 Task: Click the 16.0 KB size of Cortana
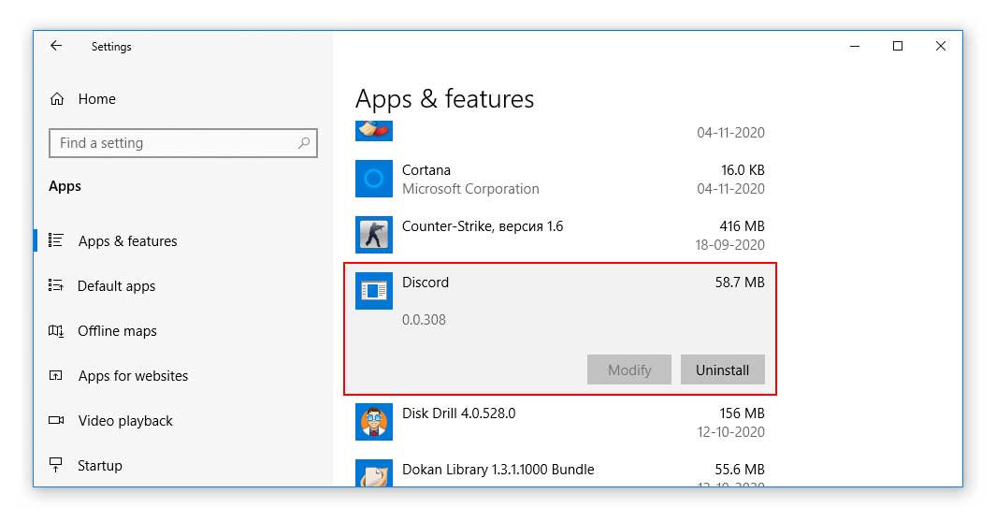click(x=743, y=170)
